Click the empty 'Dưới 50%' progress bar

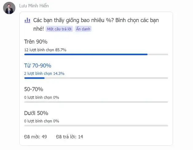click(x=96, y=125)
